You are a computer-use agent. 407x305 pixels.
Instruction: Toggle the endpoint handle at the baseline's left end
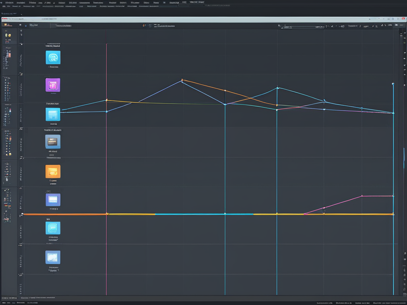(x=23, y=214)
